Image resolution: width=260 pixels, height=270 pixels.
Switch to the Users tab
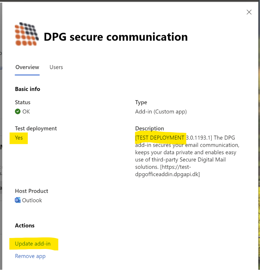(56, 67)
